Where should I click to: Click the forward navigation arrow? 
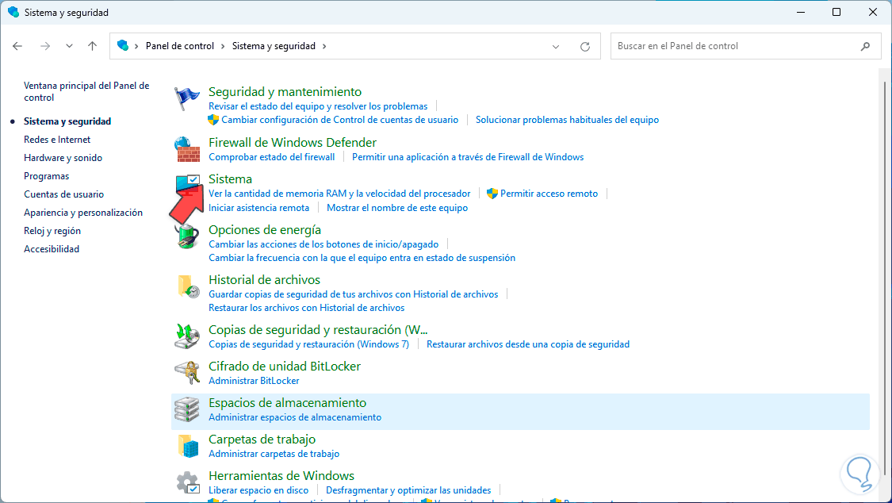point(45,46)
